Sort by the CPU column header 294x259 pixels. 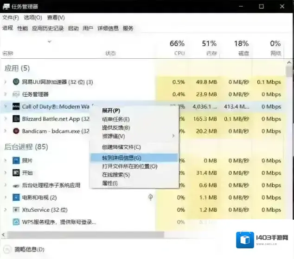point(177,47)
